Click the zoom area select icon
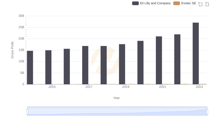This screenshot has width=212, height=122. coord(200,4)
